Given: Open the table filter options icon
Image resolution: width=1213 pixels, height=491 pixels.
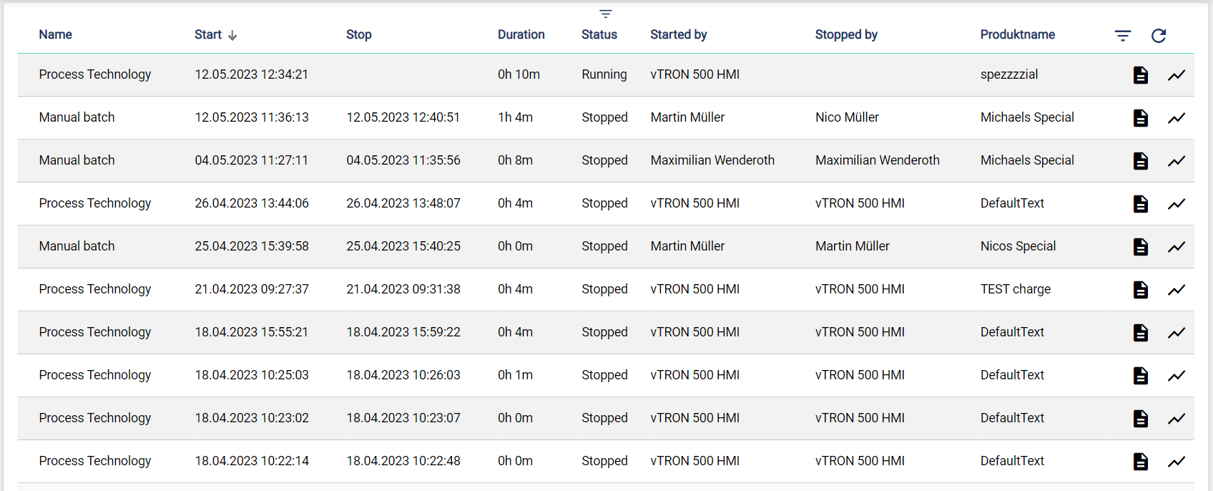Looking at the screenshot, I should click(x=1123, y=36).
